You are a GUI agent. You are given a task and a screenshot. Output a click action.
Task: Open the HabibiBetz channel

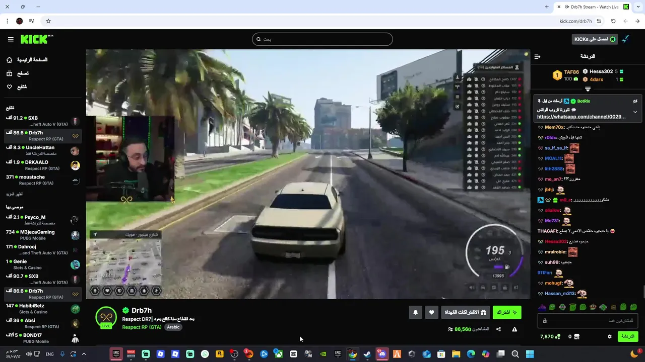tap(43, 309)
